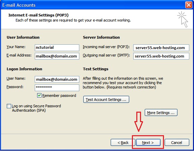Screen dimensions: 194x151
Task: Open More Settings dialog
Action: (x=161, y=113)
